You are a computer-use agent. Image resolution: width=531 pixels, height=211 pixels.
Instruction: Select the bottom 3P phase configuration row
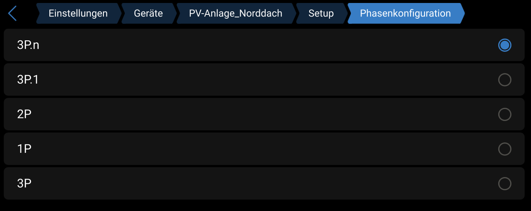pyautogui.click(x=264, y=183)
